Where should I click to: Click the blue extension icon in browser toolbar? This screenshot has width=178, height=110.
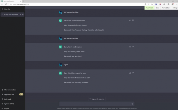(156, 4)
